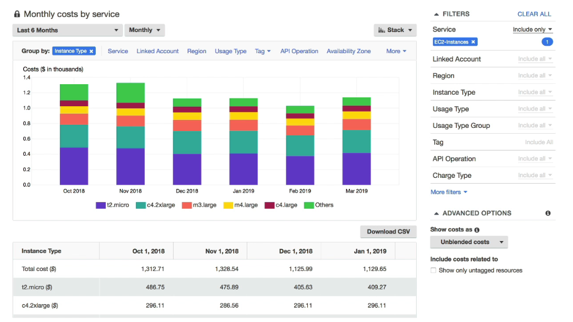Open the Stack chart type dropdown

pos(395,31)
